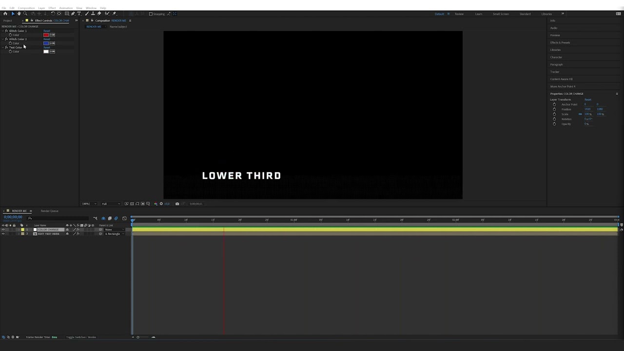Open the Composition menu

pyautogui.click(x=26, y=8)
